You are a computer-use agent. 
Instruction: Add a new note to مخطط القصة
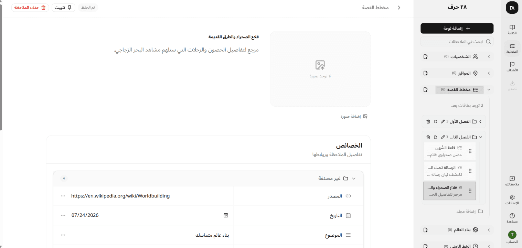[x=425, y=90]
